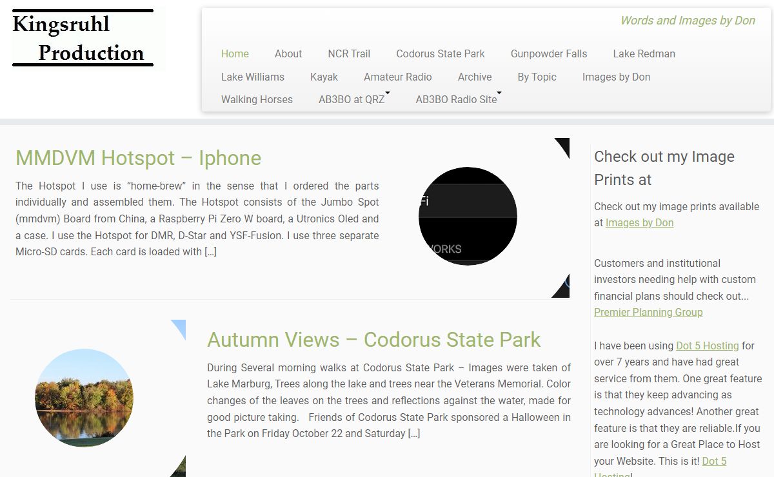This screenshot has height=477, width=774.
Task: Open Walking Horses page
Action: 257,99
